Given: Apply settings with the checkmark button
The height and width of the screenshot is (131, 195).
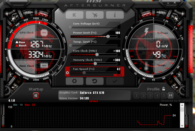Looking at the screenshot, I should point(115,81).
